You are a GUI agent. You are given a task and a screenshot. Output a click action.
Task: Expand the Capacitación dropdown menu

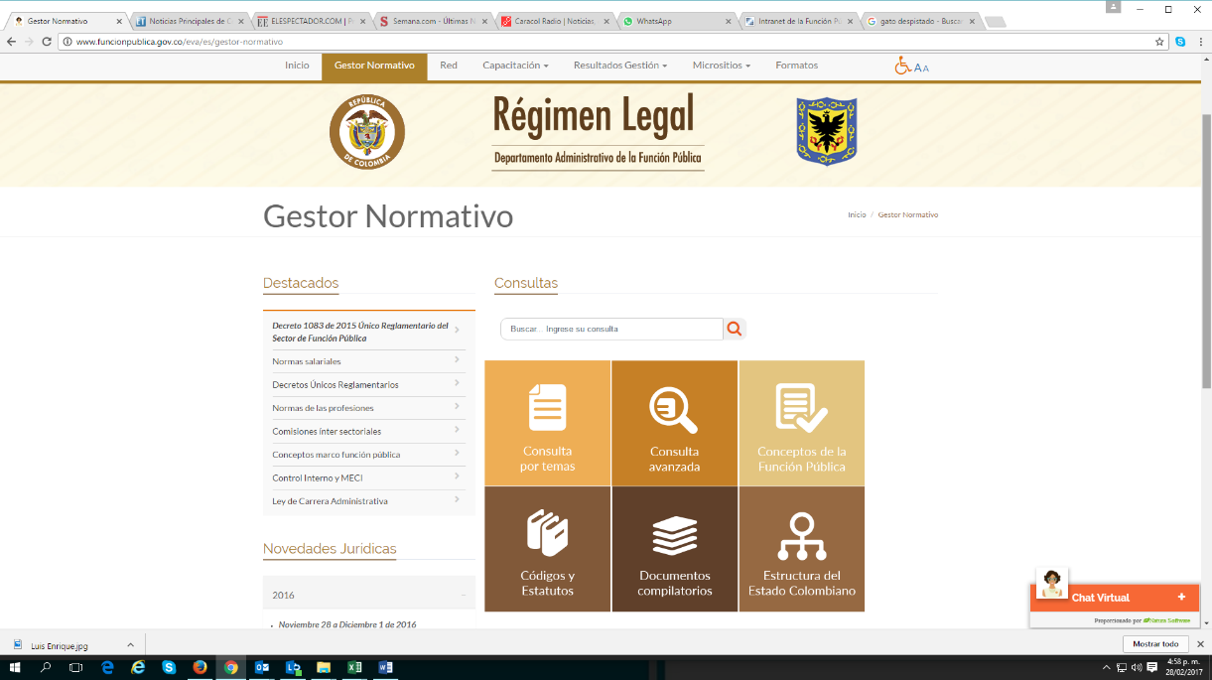click(515, 66)
